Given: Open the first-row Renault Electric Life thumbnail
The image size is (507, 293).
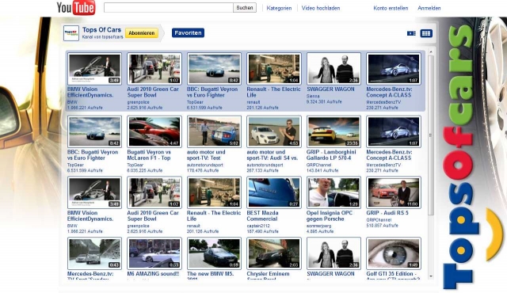Looking at the screenshot, I should (274, 69).
